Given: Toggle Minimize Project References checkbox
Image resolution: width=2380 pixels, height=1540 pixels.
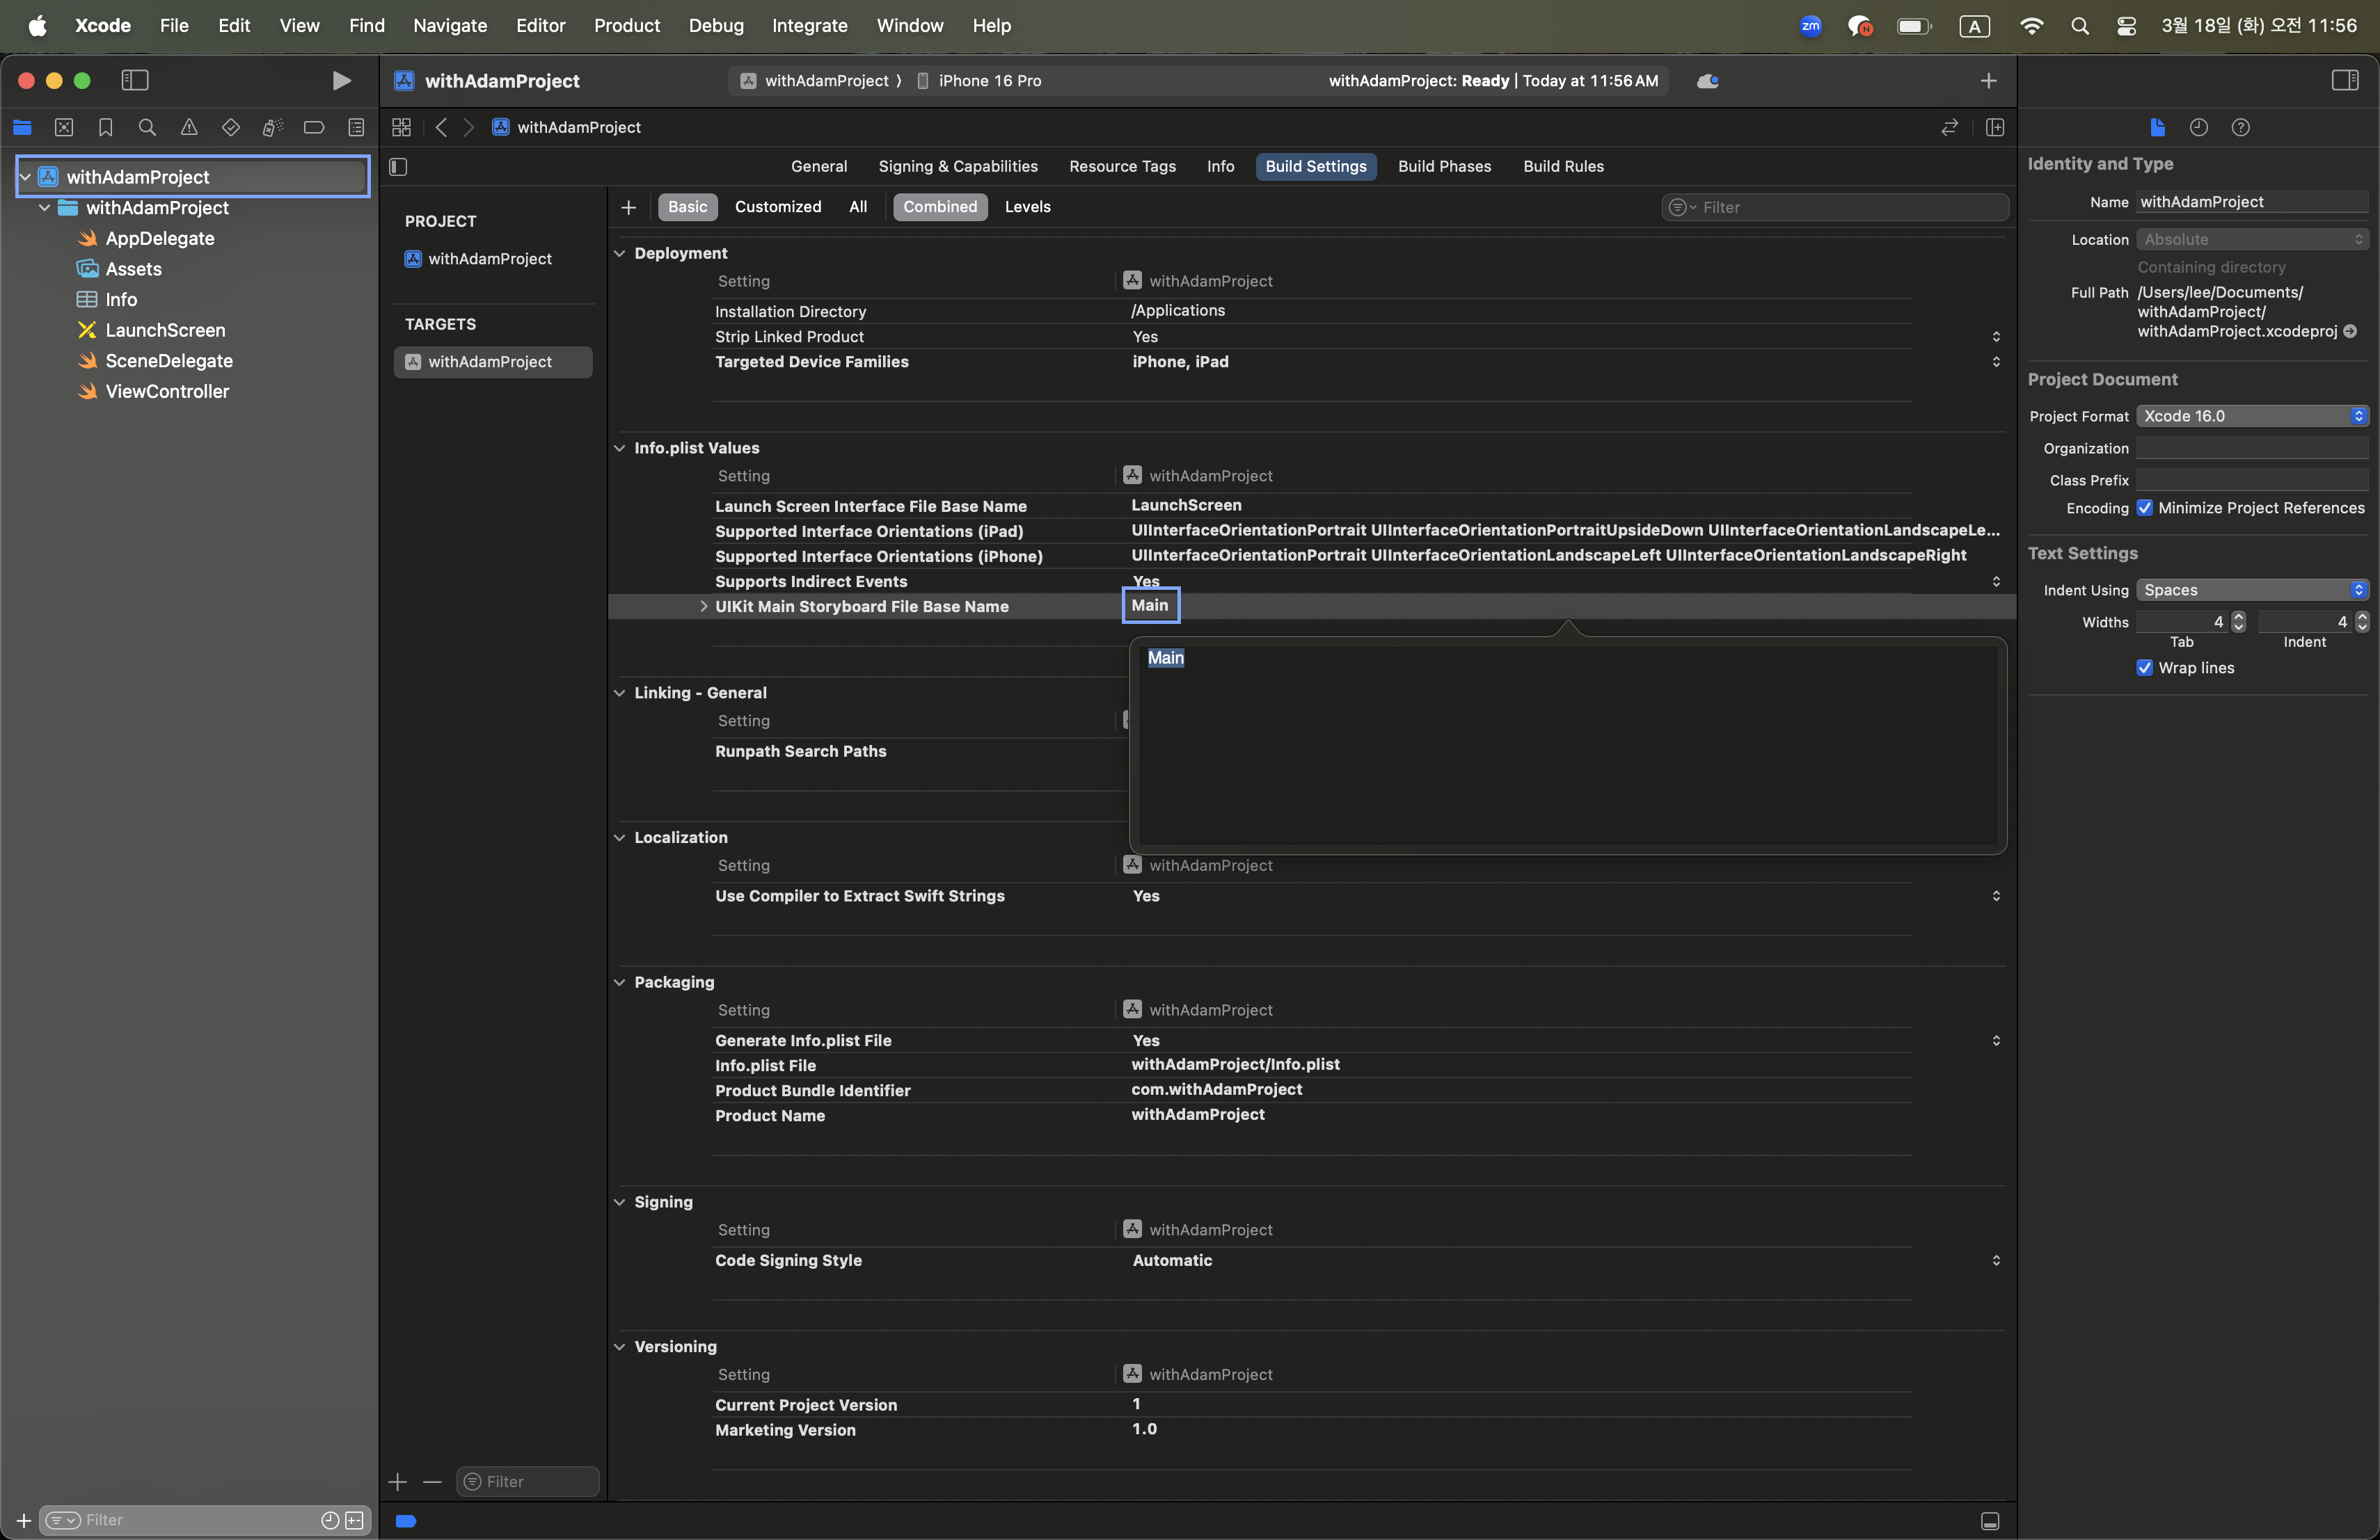Looking at the screenshot, I should pos(2144,508).
